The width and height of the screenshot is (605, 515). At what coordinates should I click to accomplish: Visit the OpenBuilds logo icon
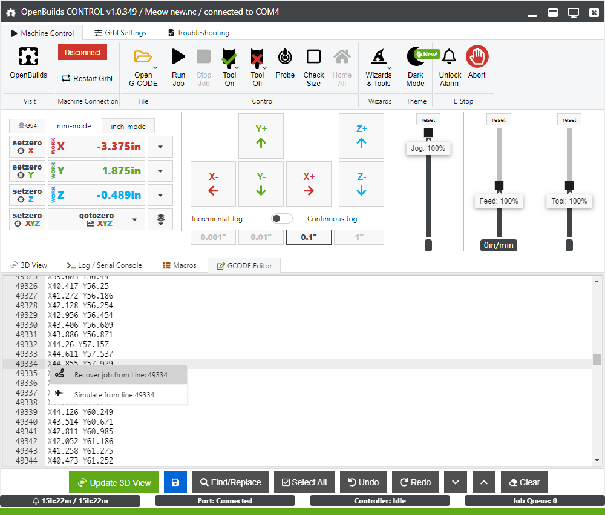[x=28, y=56]
